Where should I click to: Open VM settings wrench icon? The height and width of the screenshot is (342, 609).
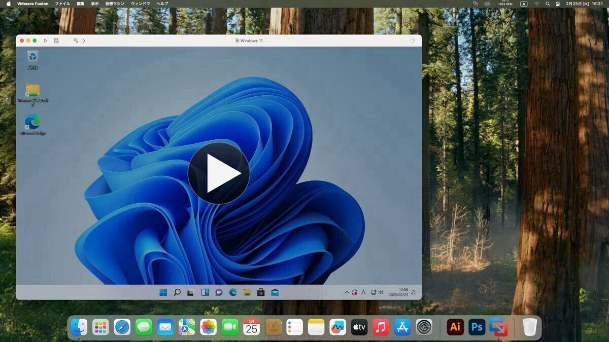coord(76,41)
